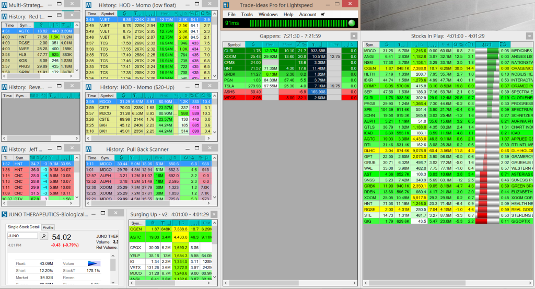
Task: Select the OGEN row in Stocks In Play
Action: [448, 68]
